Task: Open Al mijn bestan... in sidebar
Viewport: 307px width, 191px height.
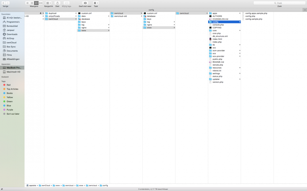Action: point(12,18)
